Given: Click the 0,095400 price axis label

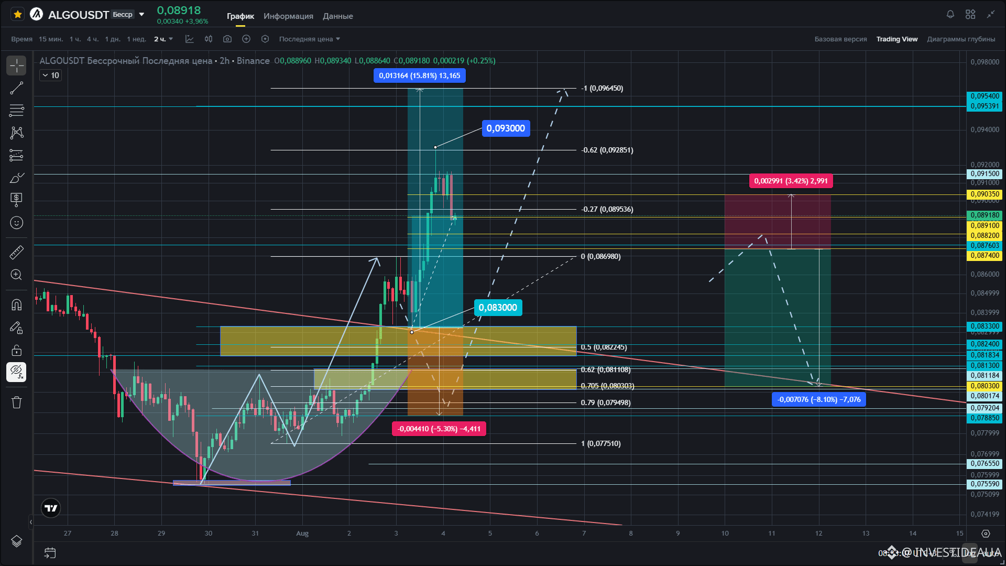Looking at the screenshot, I should click(985, 96).
